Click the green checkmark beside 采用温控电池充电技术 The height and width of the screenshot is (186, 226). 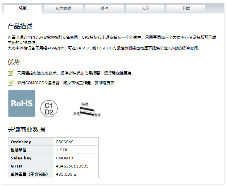click(11, 73)
